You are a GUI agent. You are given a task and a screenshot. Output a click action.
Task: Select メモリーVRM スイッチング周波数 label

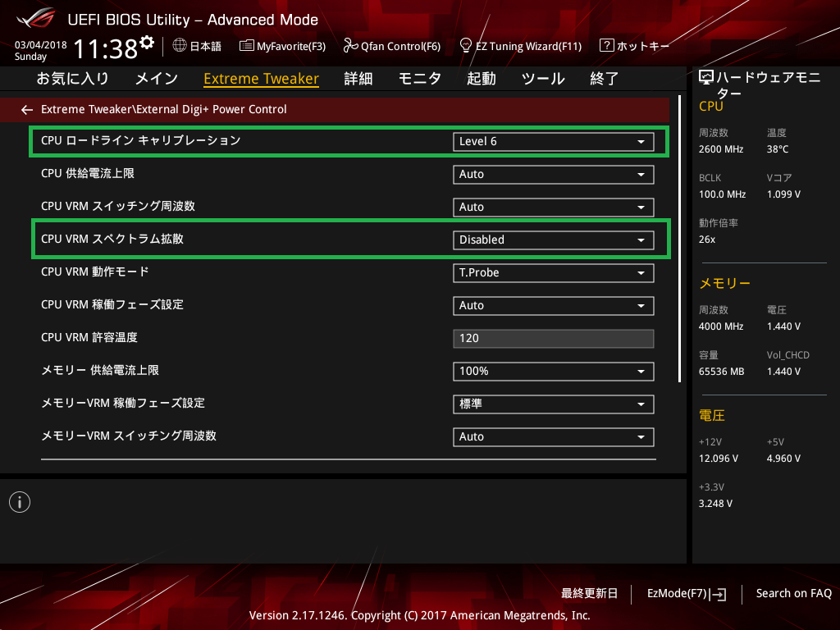tap(129, 436)
